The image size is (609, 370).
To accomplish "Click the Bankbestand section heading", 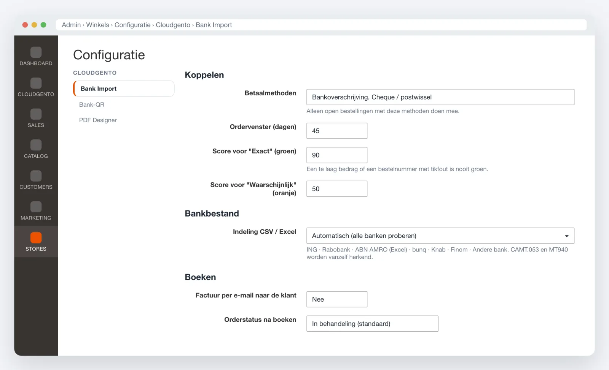I will pos(212,213).
